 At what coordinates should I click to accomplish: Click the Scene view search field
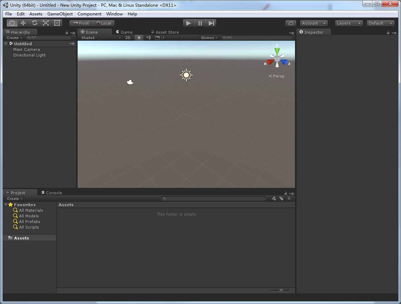(x=257, y=38)
